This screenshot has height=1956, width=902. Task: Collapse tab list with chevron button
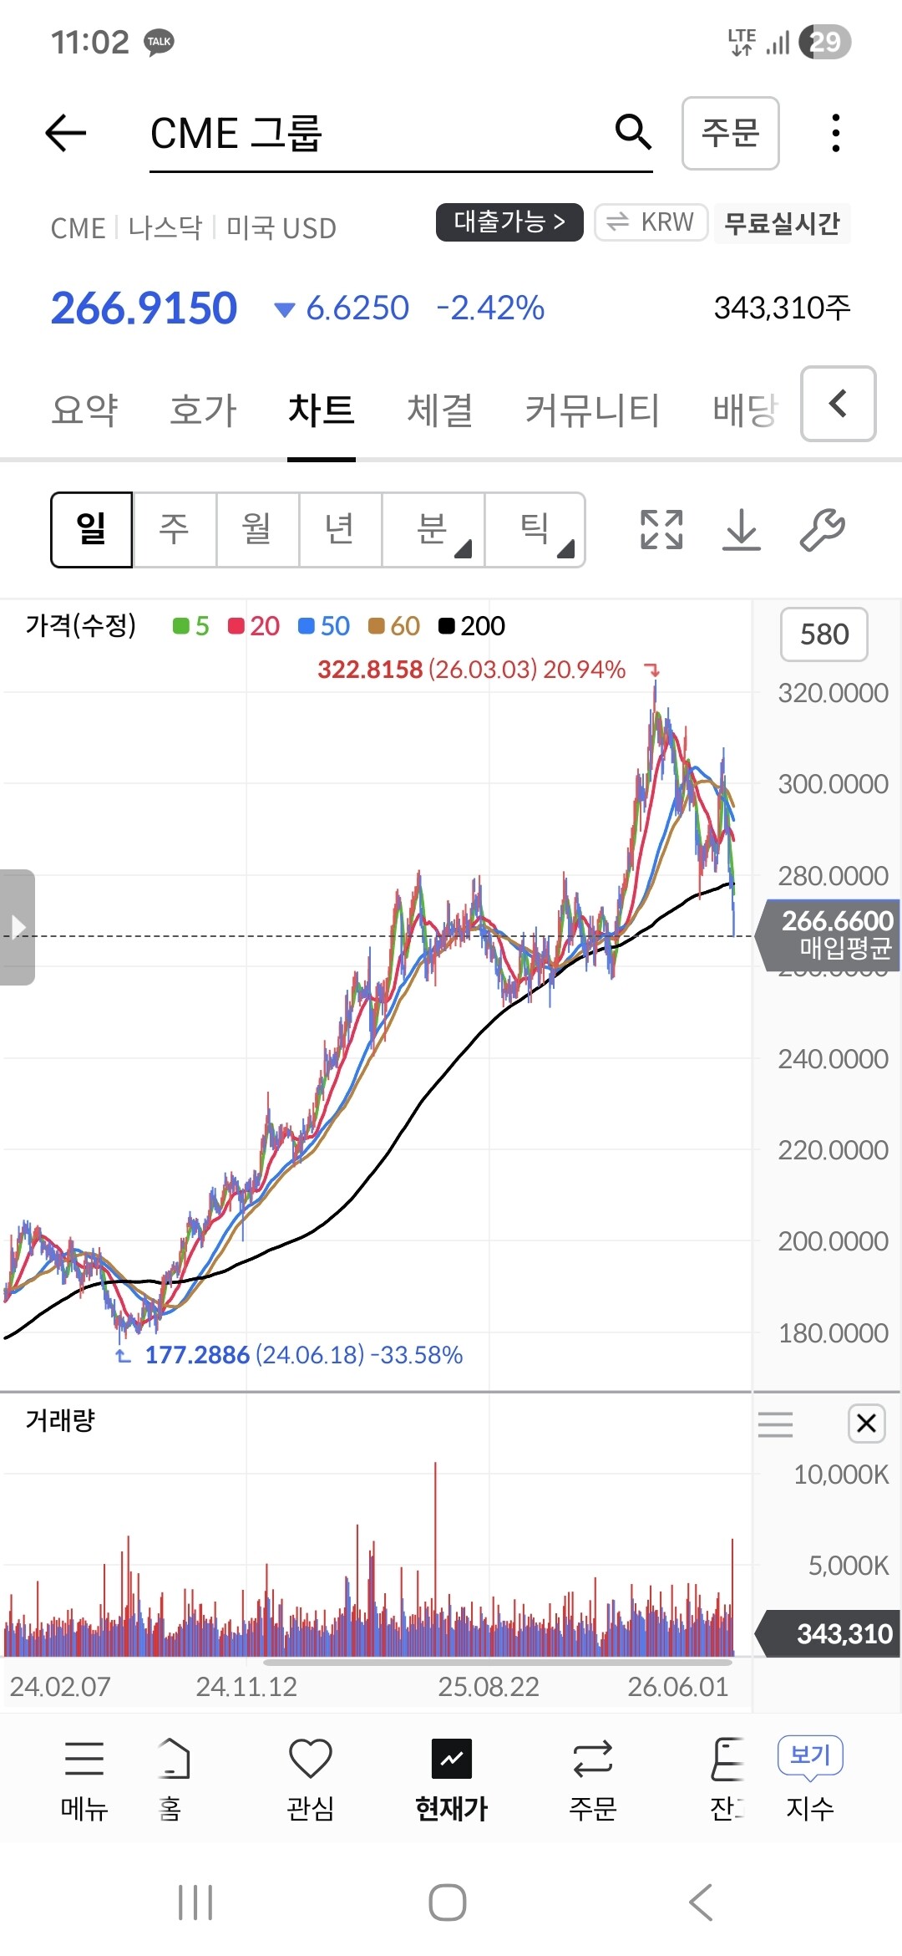pyautogui.click(x=839, y=404)
